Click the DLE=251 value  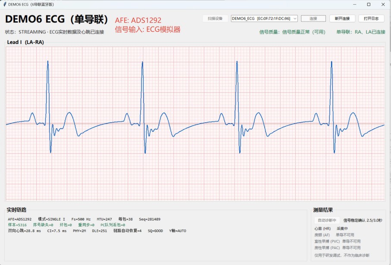[x=100, y=231]
